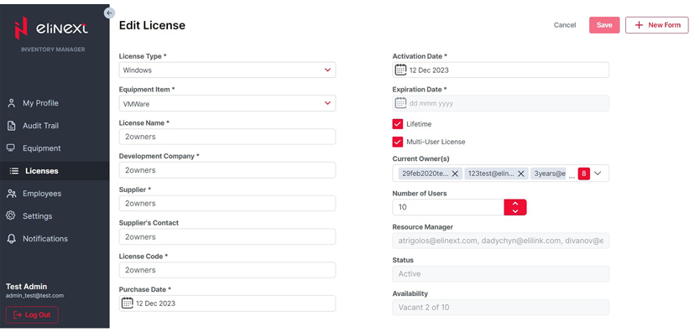Click the red 8 owners count badge
The width and height of the screenshot is (700, 332).
click(x=583, y=174)
